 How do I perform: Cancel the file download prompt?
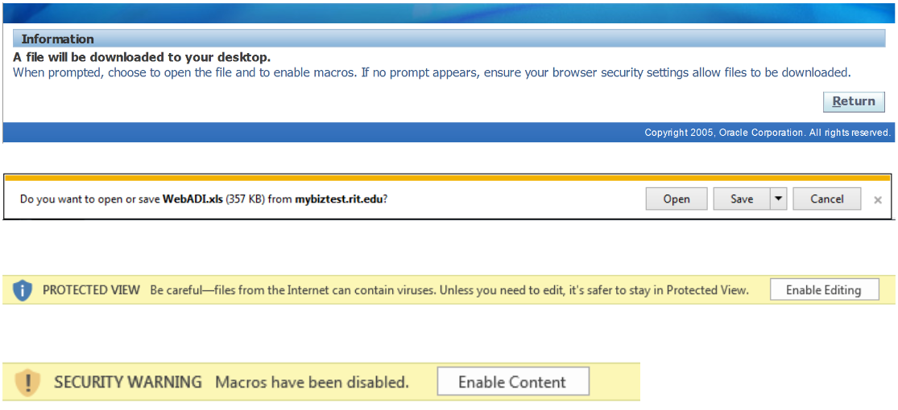pyautogui.click(x=826, y=199)
